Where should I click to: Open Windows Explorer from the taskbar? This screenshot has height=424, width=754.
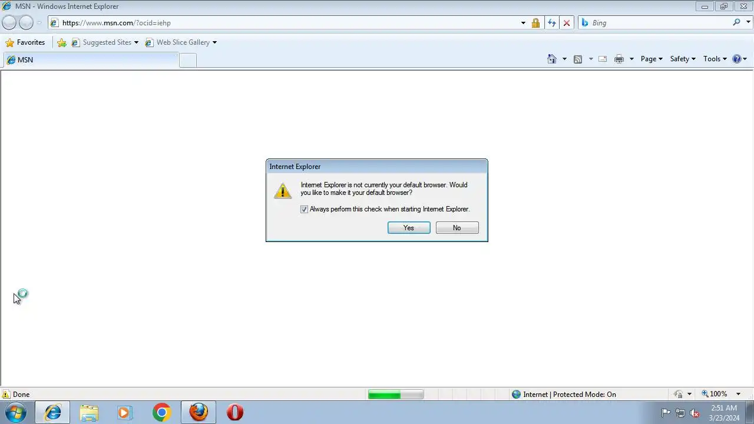89,412
